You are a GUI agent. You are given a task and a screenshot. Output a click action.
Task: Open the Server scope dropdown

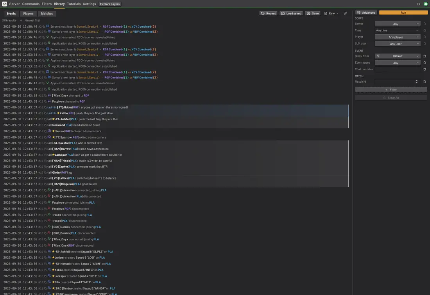click(398, 24)
